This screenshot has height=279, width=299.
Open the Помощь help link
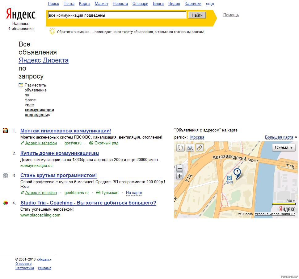click(231, 15)
